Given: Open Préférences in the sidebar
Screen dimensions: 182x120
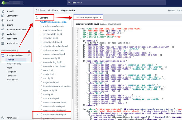Looking at the screenshot, I should [12, 80].
